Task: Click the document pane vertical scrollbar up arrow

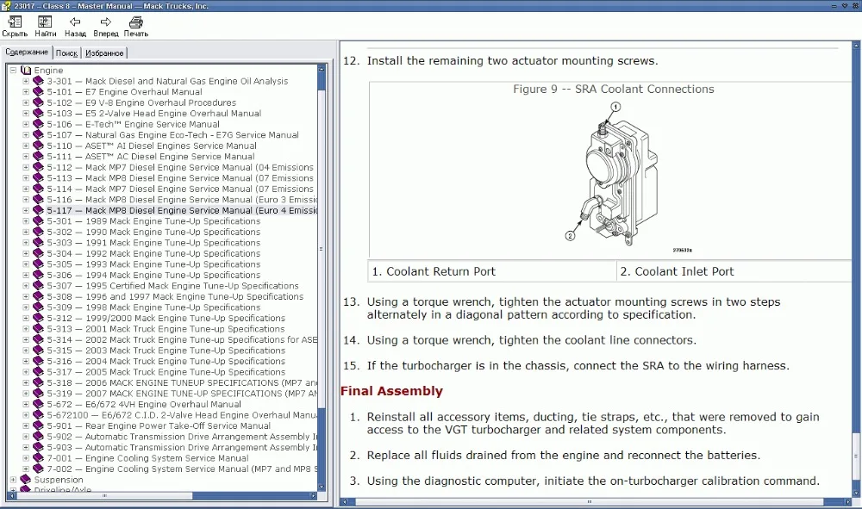Action: click(857, 46)
